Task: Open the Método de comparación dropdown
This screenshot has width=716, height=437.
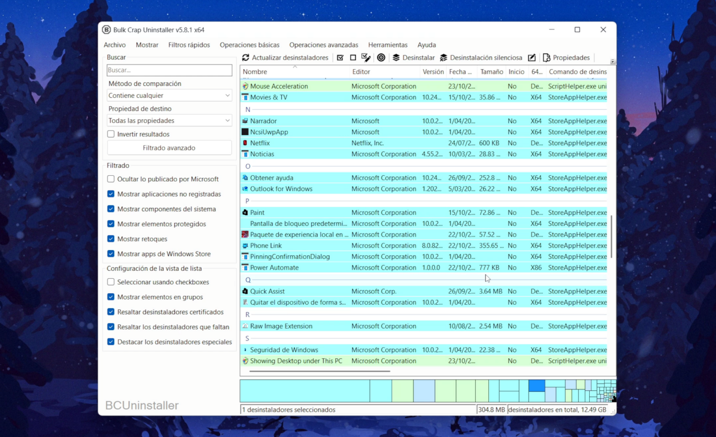Action: pyautogui.click(x=227, y=95)
